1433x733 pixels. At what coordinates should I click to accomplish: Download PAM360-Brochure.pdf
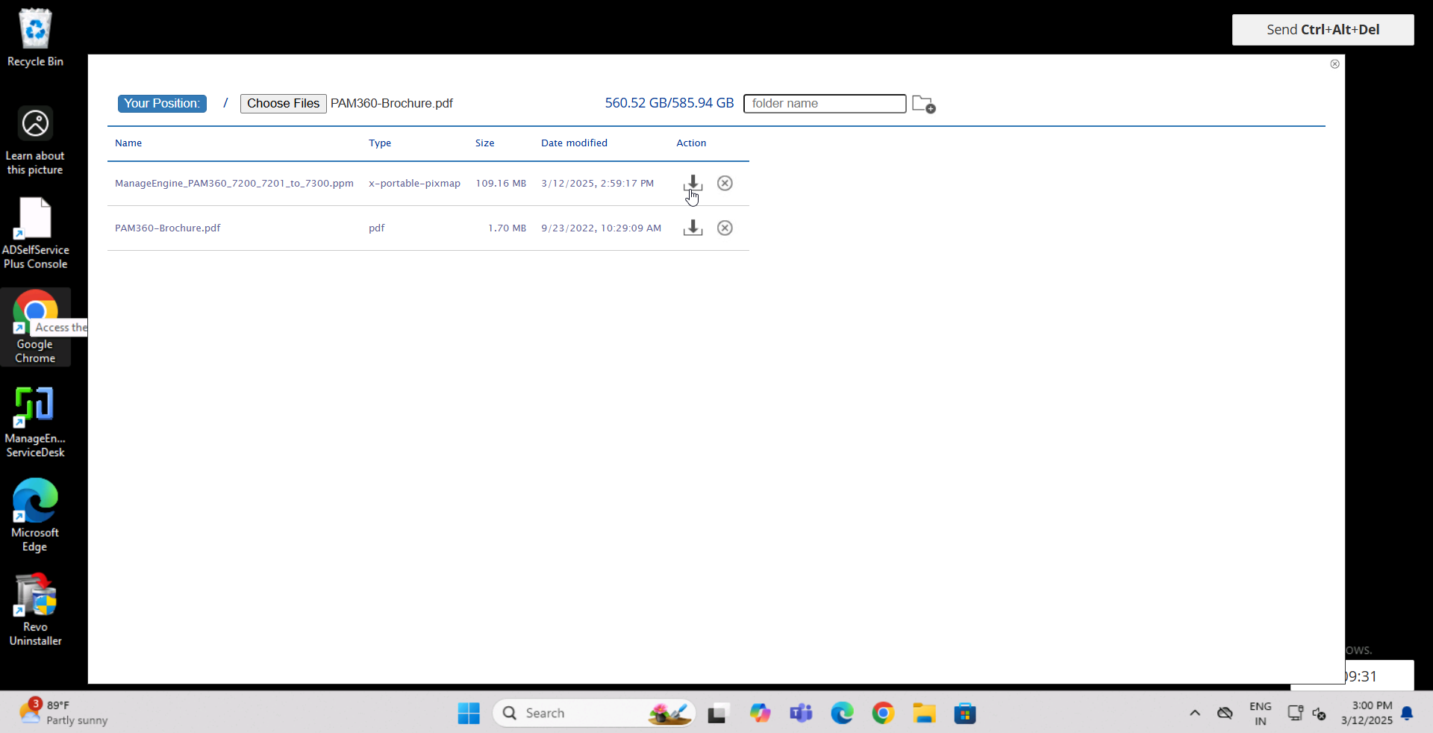click(x=692, y=228)
